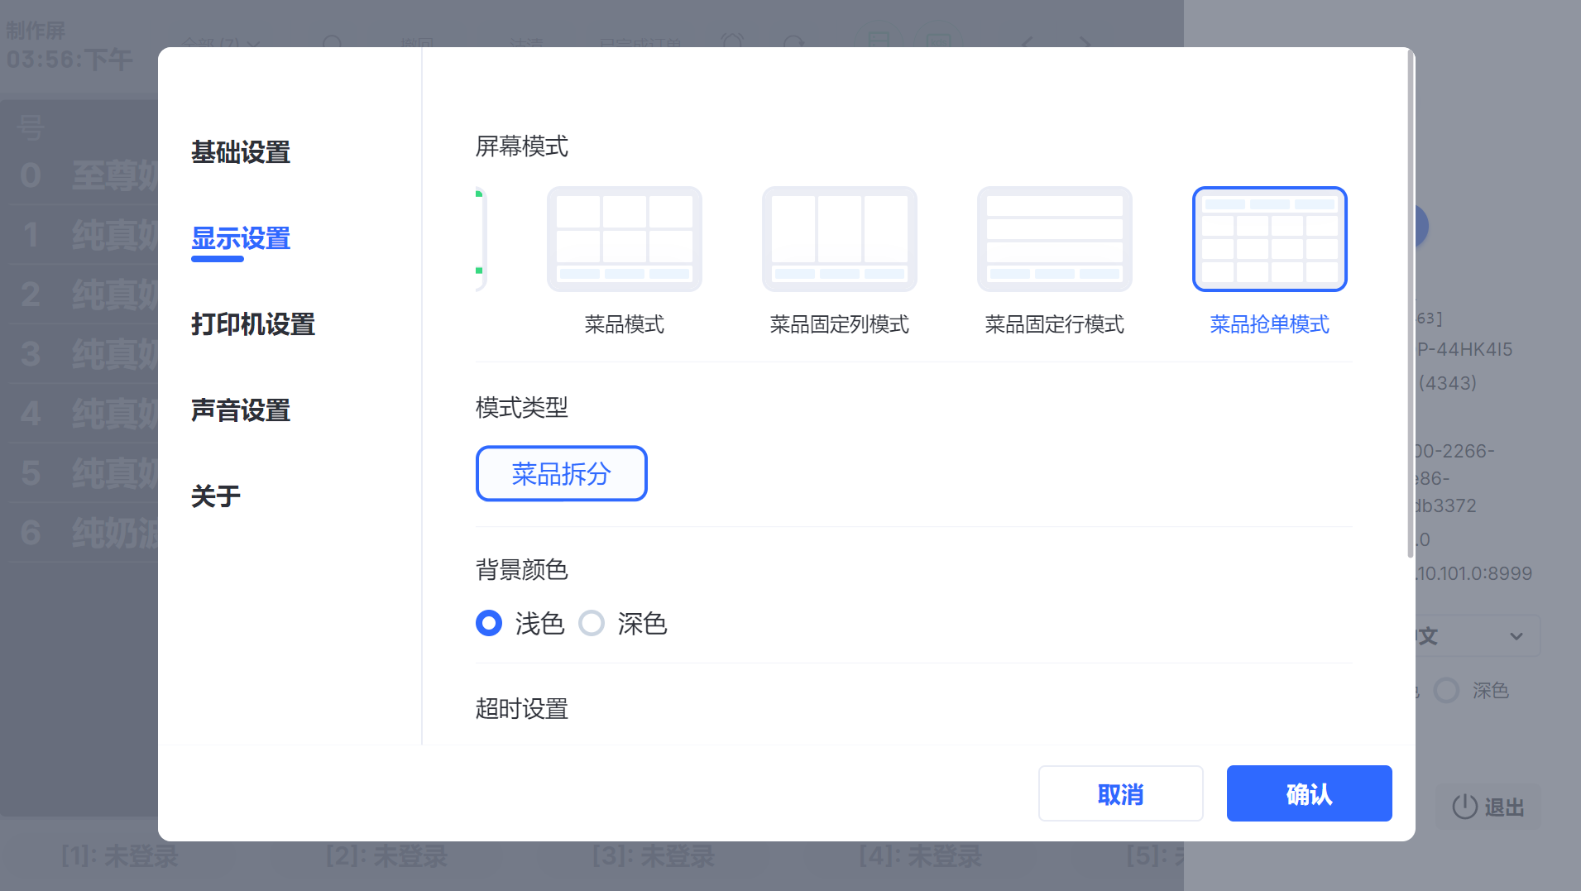This screenshot has width=1581, height=891.
Task: Click [4]: 未登录 status in background
Action: [x=921, y=855]
